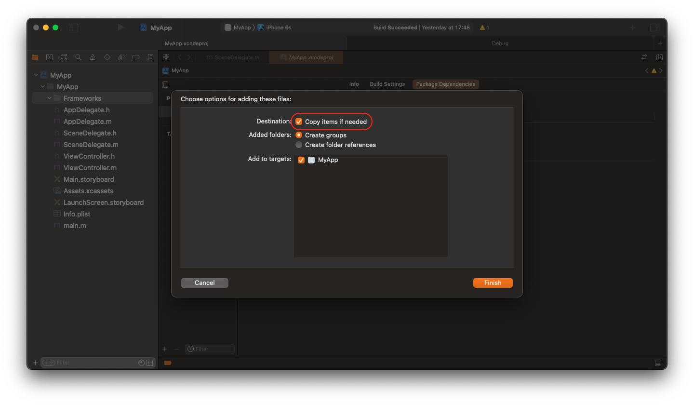Viewport: 694px width, 405px height.
Task: Click the editor review swap arrows icon
Action: 644,57
